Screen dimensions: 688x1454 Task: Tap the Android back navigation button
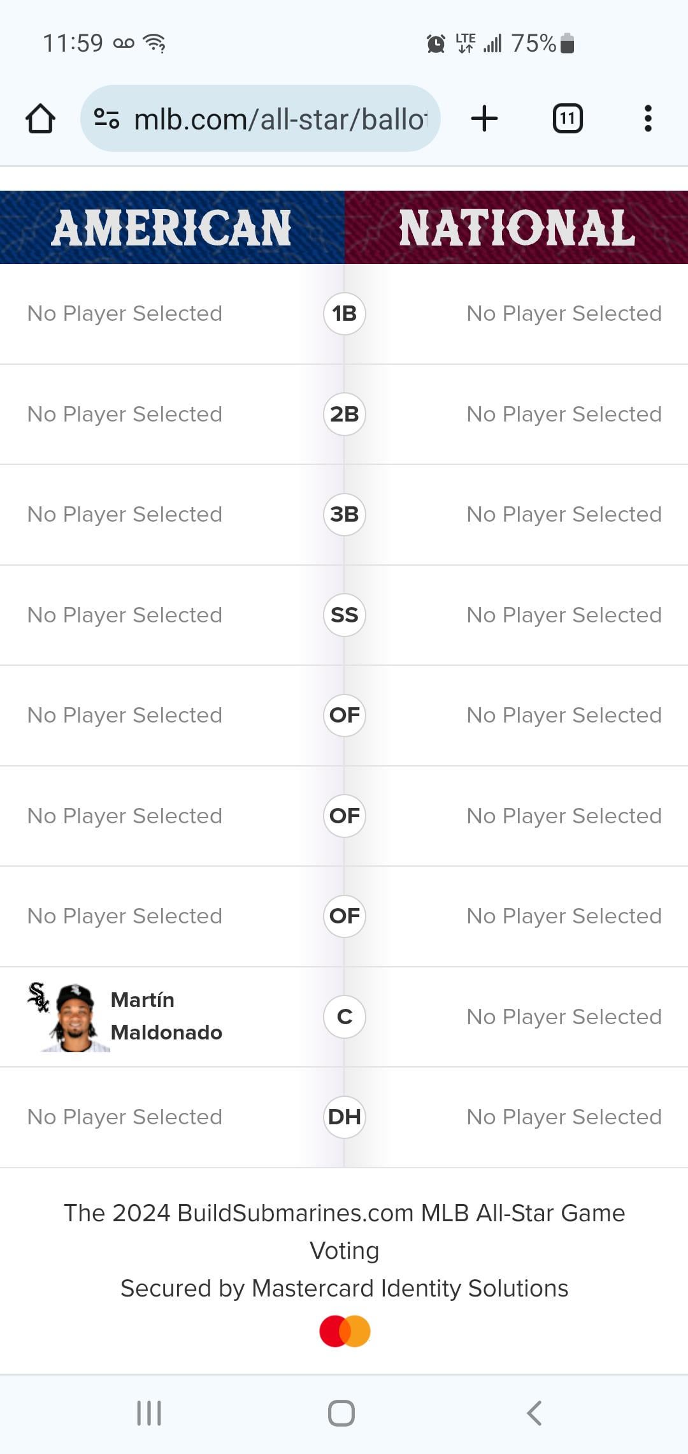click(x=534, y=1413)
